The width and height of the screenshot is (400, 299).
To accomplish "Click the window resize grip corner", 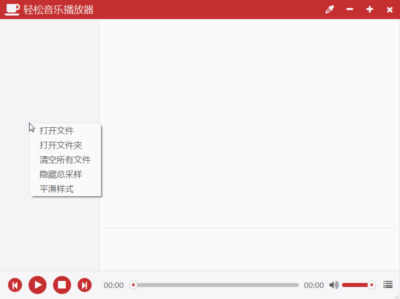I will pos(397,296).
